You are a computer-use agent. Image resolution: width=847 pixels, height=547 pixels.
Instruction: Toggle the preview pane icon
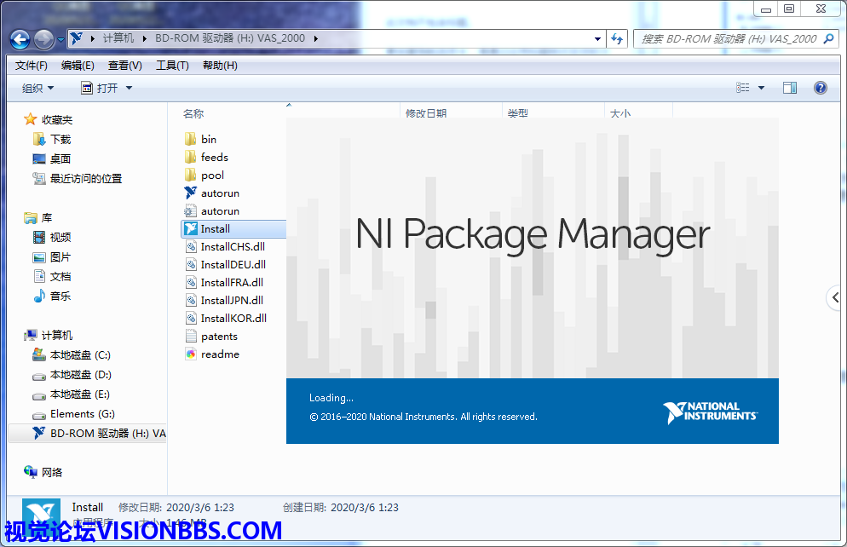pos(789,88)
